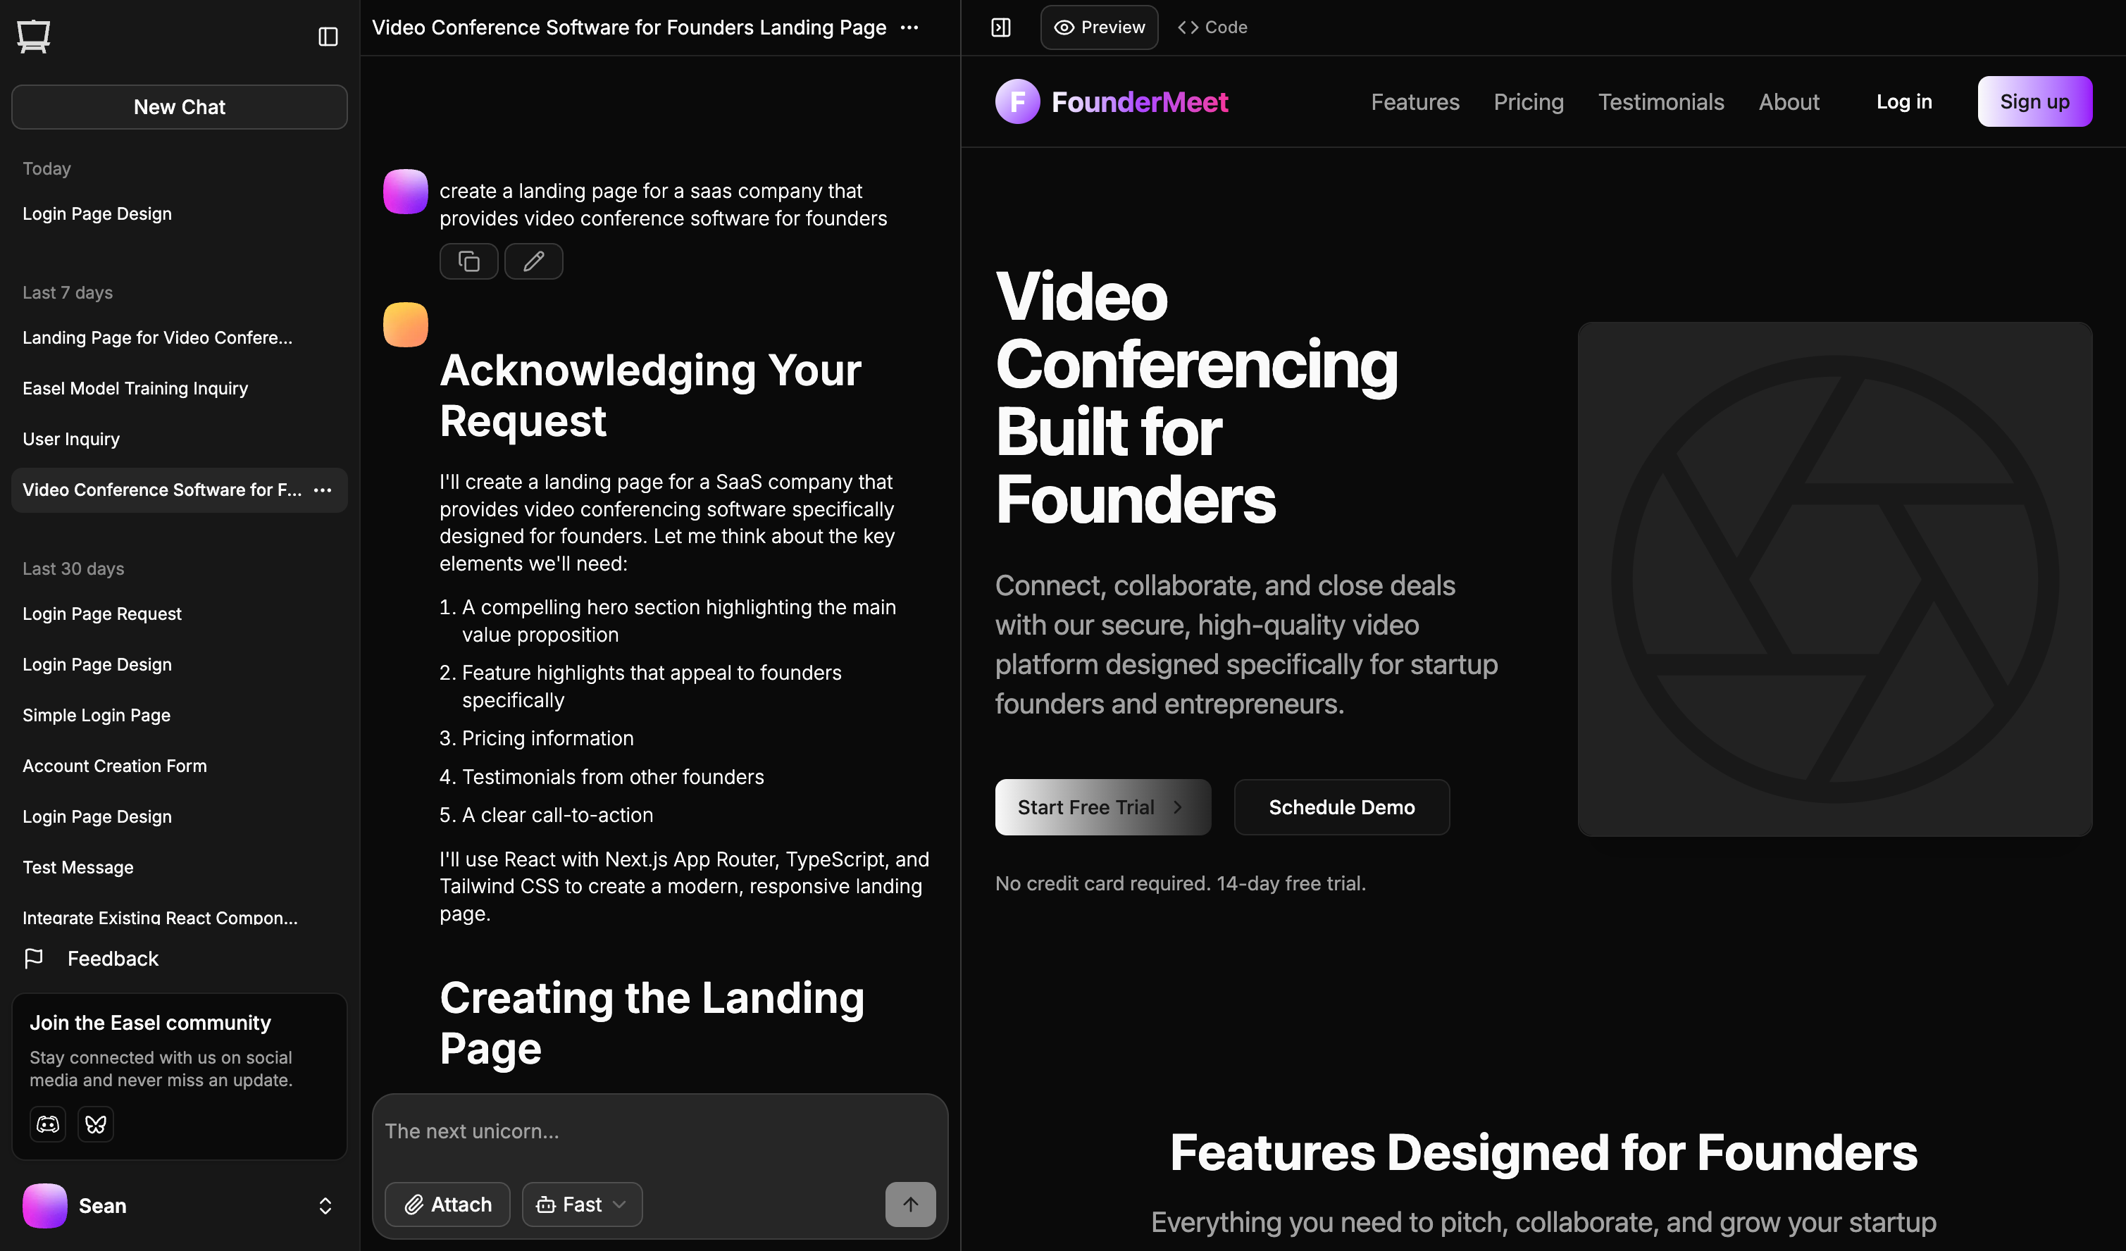Open the Bluesky butterfly icon

click(95, 1124)
